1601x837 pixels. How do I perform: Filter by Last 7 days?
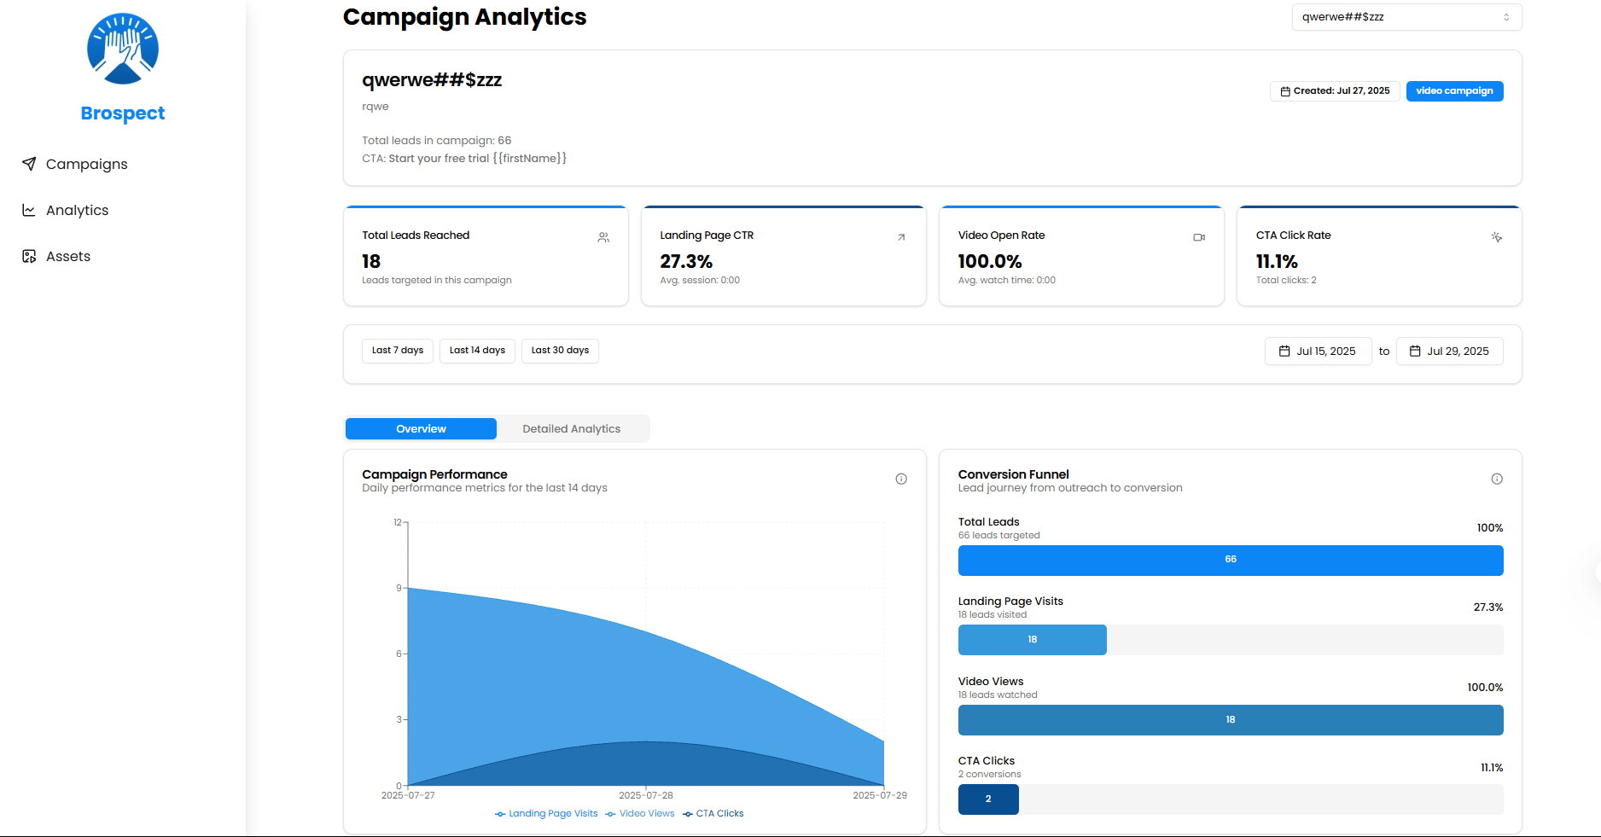click(398, 351)
